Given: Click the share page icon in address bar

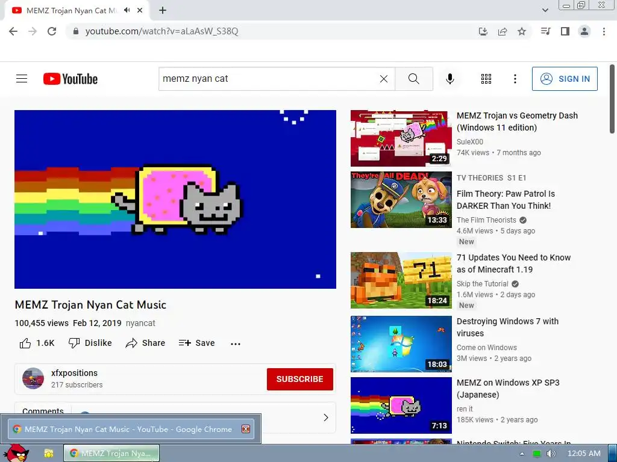Looking at the screenshot, I should [503, 31].
